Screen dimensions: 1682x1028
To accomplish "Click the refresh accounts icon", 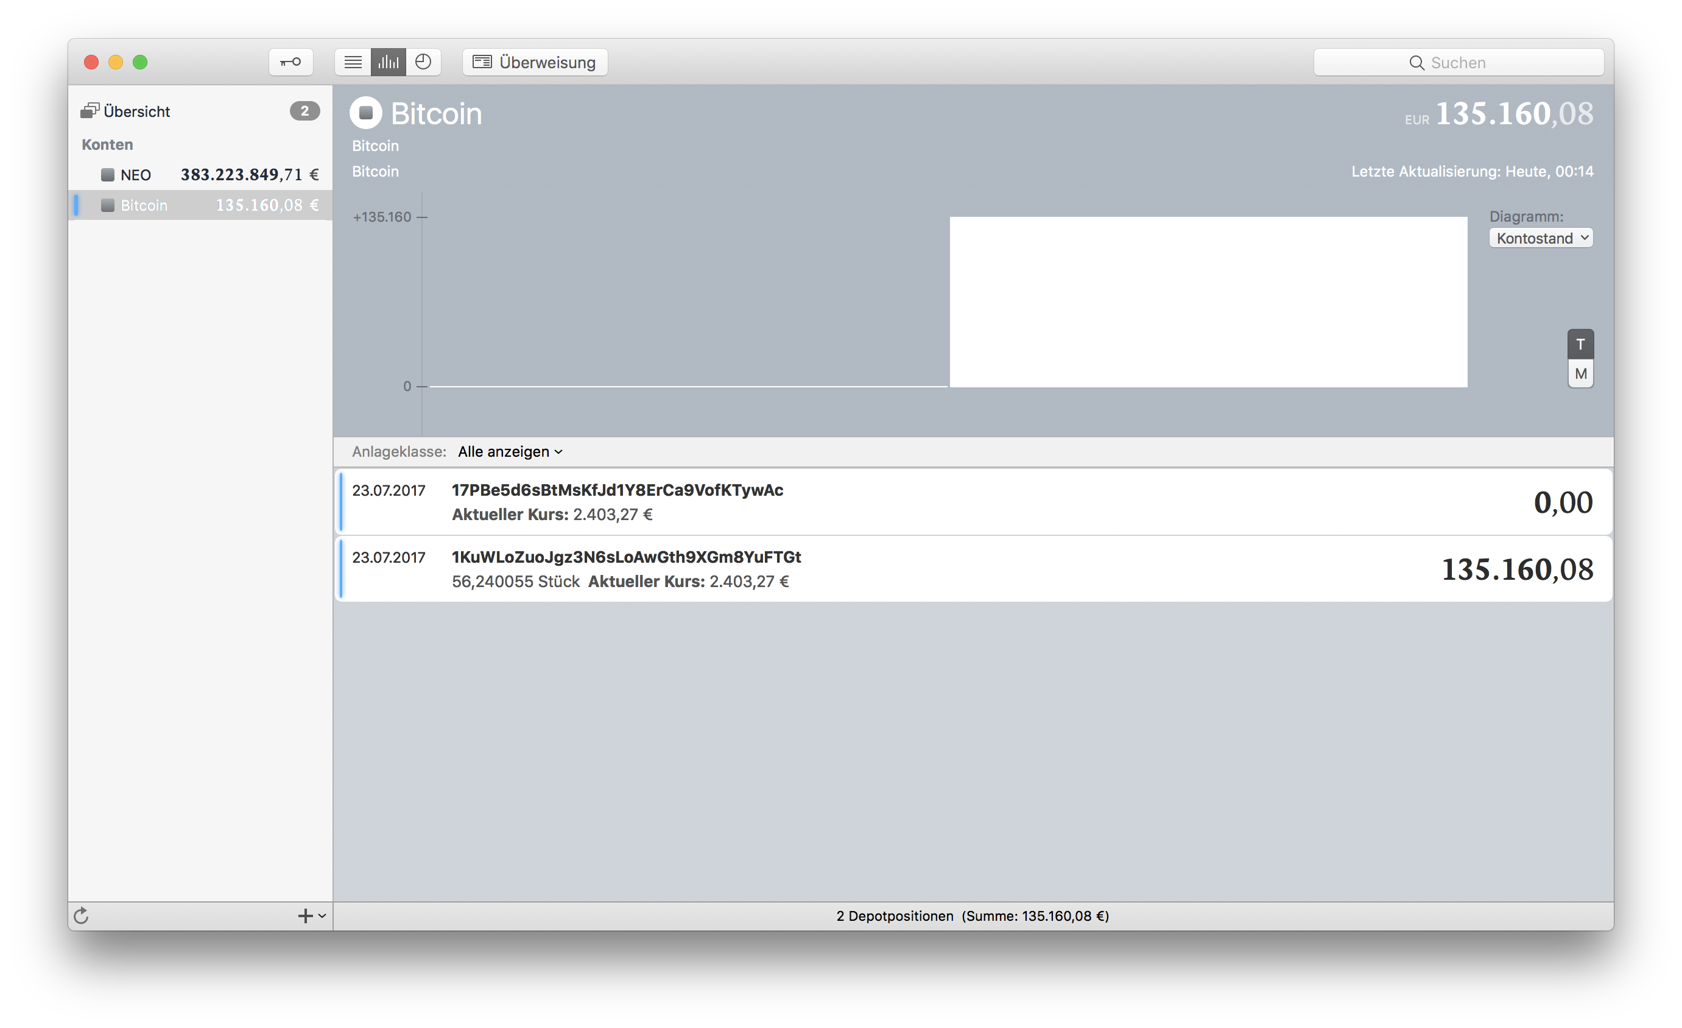I will click(81, 915).
